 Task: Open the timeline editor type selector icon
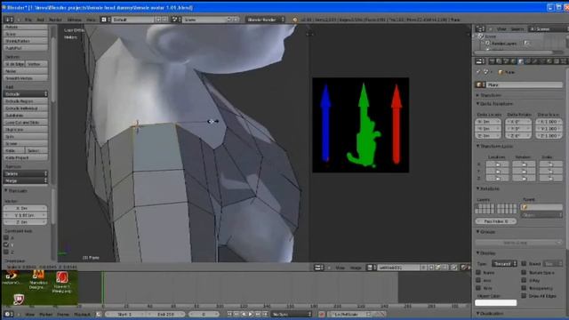pos(8,314)
